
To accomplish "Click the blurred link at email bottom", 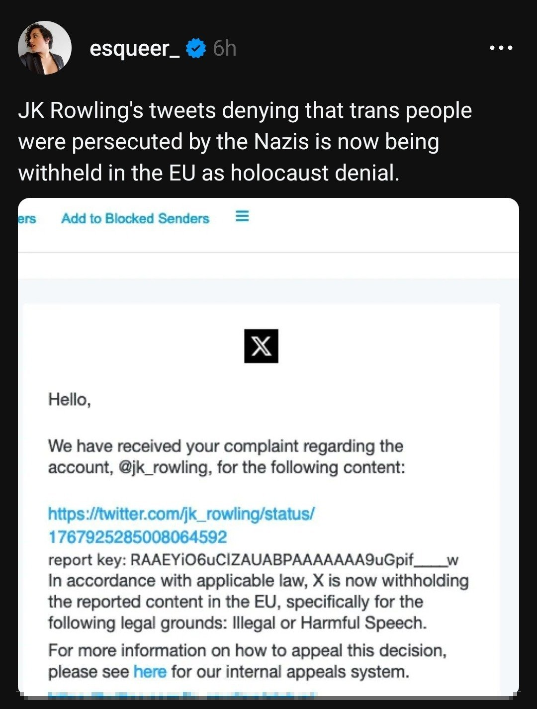I will tap(181, 693).
